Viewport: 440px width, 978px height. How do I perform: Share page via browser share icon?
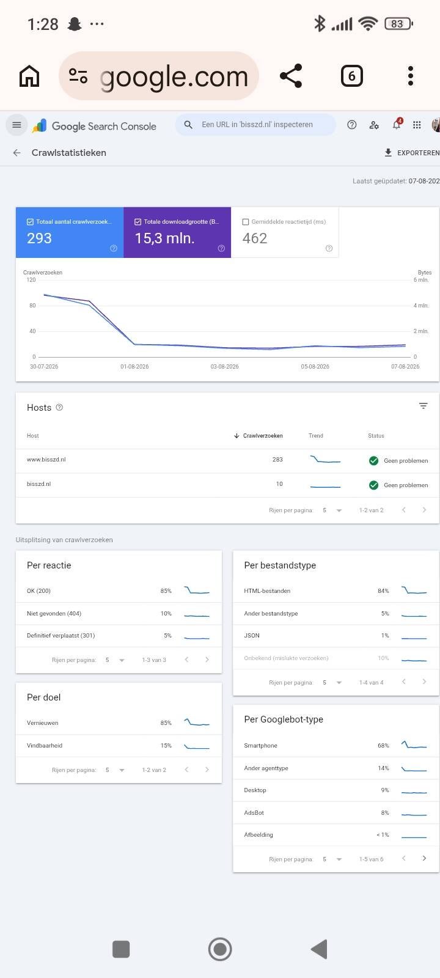291,76
